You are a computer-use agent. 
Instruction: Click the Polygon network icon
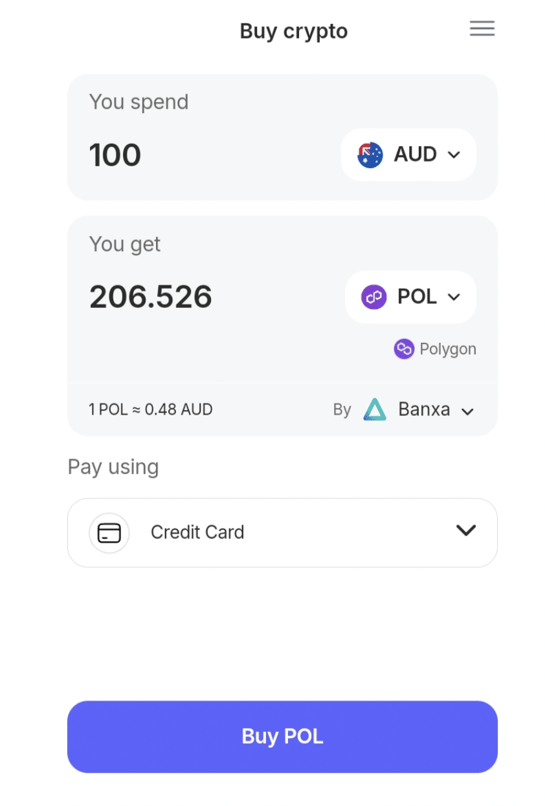tap(404, 349)
